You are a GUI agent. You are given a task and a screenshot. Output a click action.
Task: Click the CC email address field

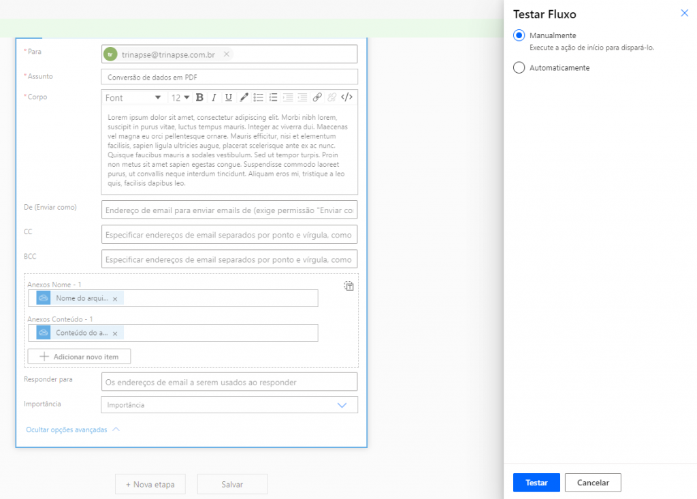pos(229,234)
